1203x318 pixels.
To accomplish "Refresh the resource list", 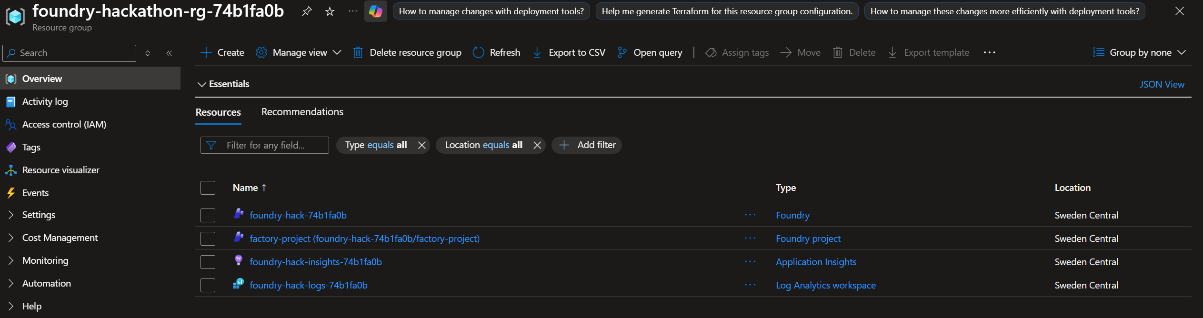I will 497,52.
